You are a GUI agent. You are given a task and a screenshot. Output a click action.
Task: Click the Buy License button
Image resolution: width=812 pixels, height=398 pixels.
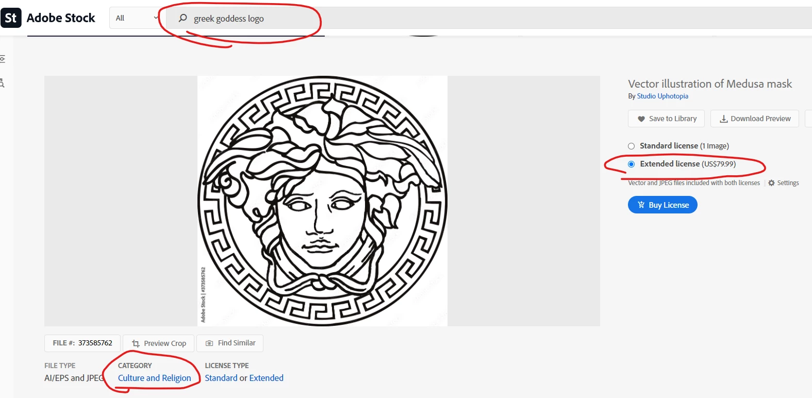662,205
